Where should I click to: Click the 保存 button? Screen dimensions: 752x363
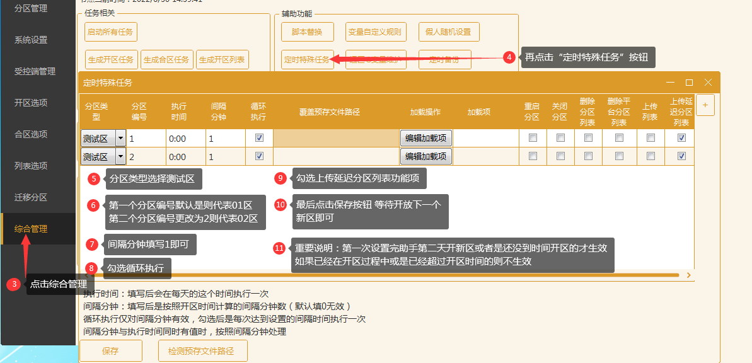point(110,351)
